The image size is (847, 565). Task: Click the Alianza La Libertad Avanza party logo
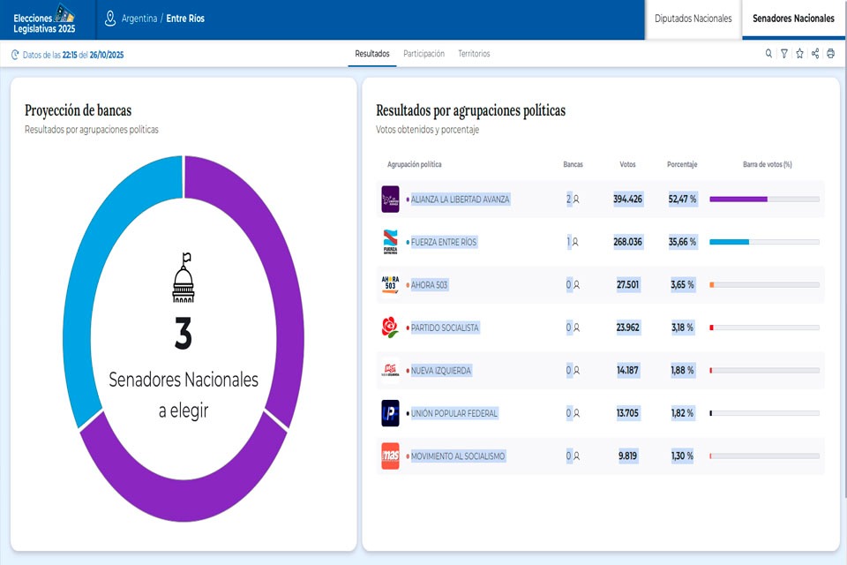point(390,200)
